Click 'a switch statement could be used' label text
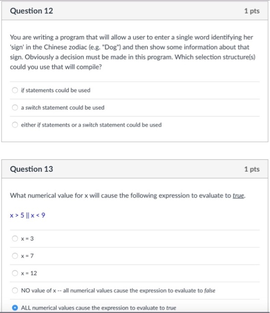 tap(63, 108)
